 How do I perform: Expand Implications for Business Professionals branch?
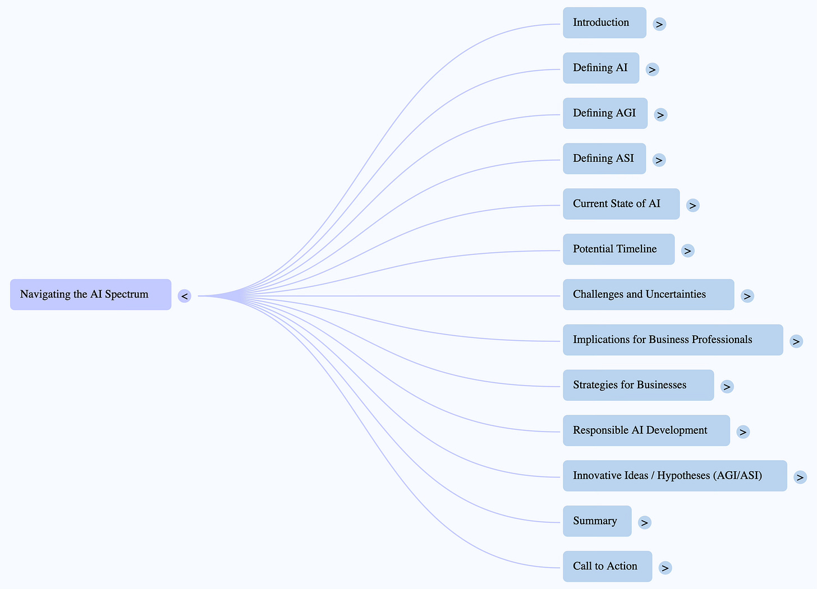(x=796, y=341)
